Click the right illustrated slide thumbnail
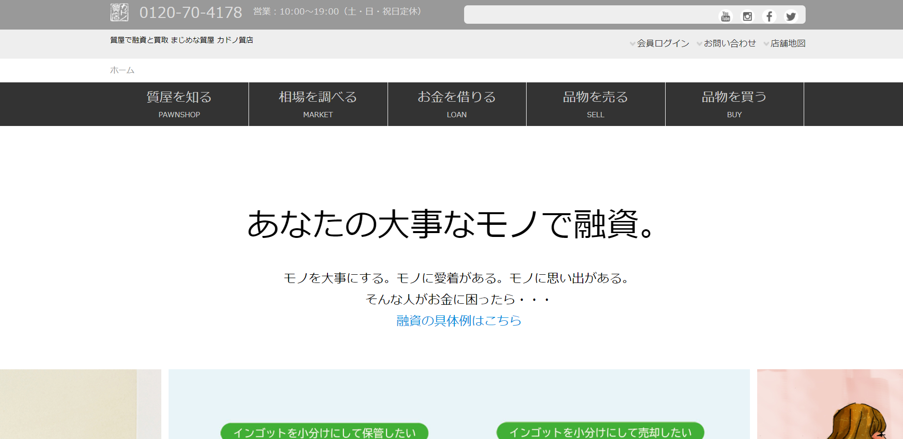The image size is (903, 439). point(830,404)
